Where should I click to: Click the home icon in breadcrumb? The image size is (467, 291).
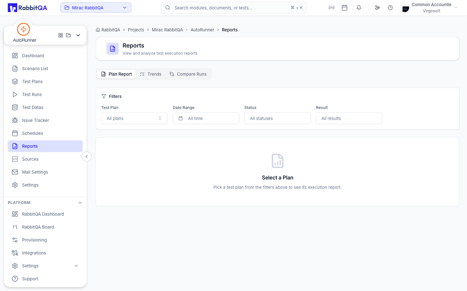98,30
